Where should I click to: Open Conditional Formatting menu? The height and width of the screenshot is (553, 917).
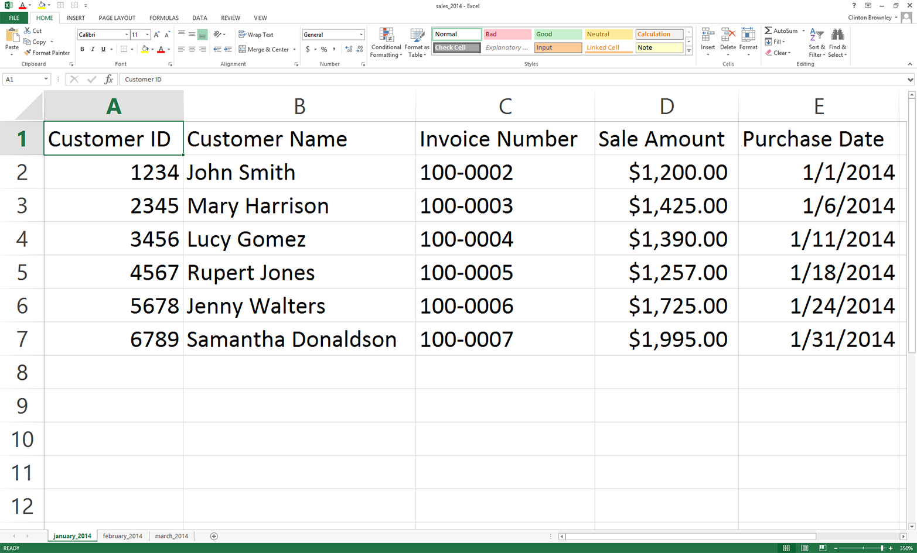tap(386, 43)
